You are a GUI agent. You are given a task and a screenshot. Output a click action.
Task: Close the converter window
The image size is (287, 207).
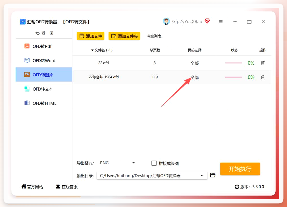click(263, 22)
